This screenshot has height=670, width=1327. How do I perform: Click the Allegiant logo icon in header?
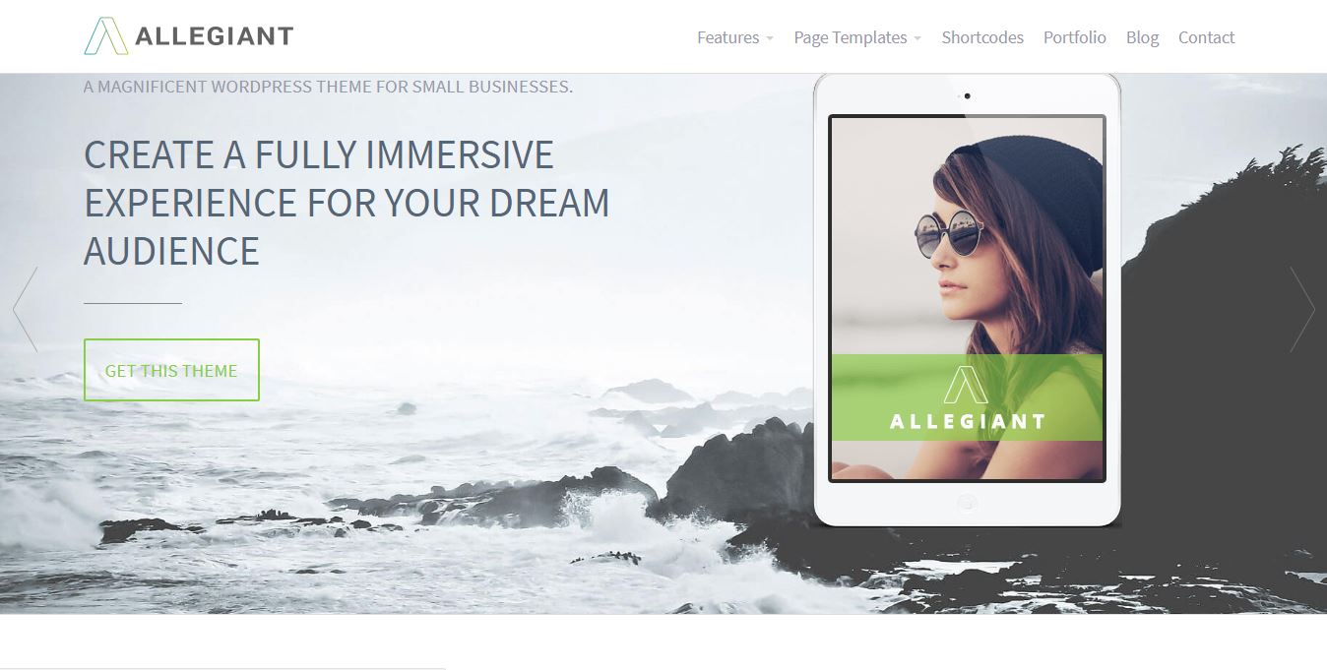click(106, 36)
